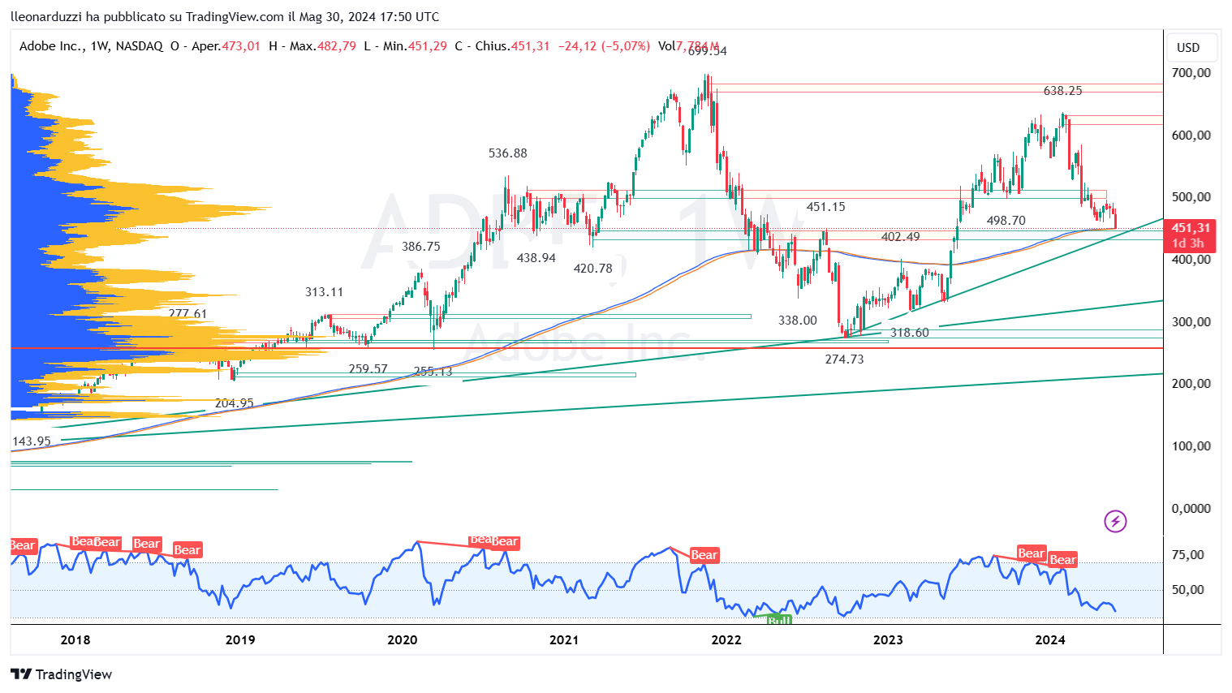
Task: Click the 0,0000 price scale value
Action: click(1191, 509)
